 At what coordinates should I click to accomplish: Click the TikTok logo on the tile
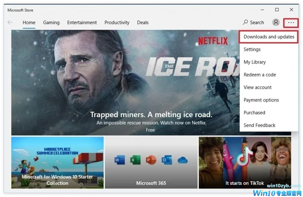245,156
